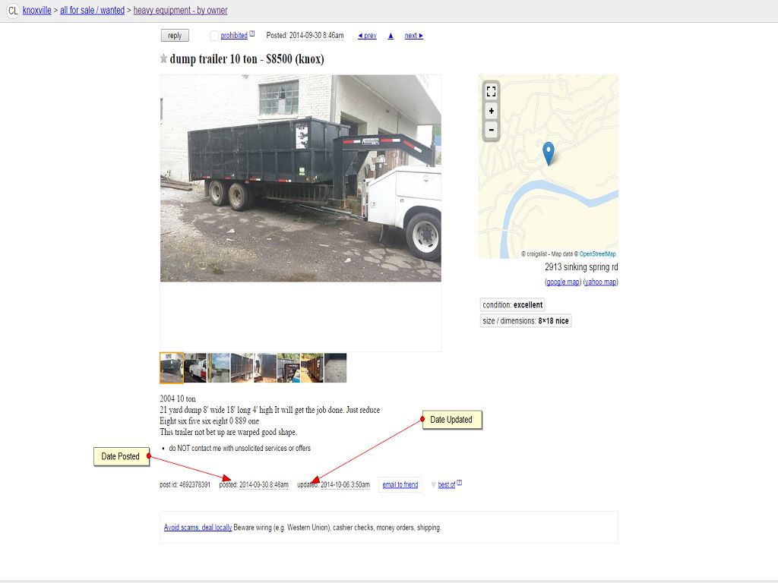
Task: Zoom out on the map with minus button
Action: click(x=492, y=131)
